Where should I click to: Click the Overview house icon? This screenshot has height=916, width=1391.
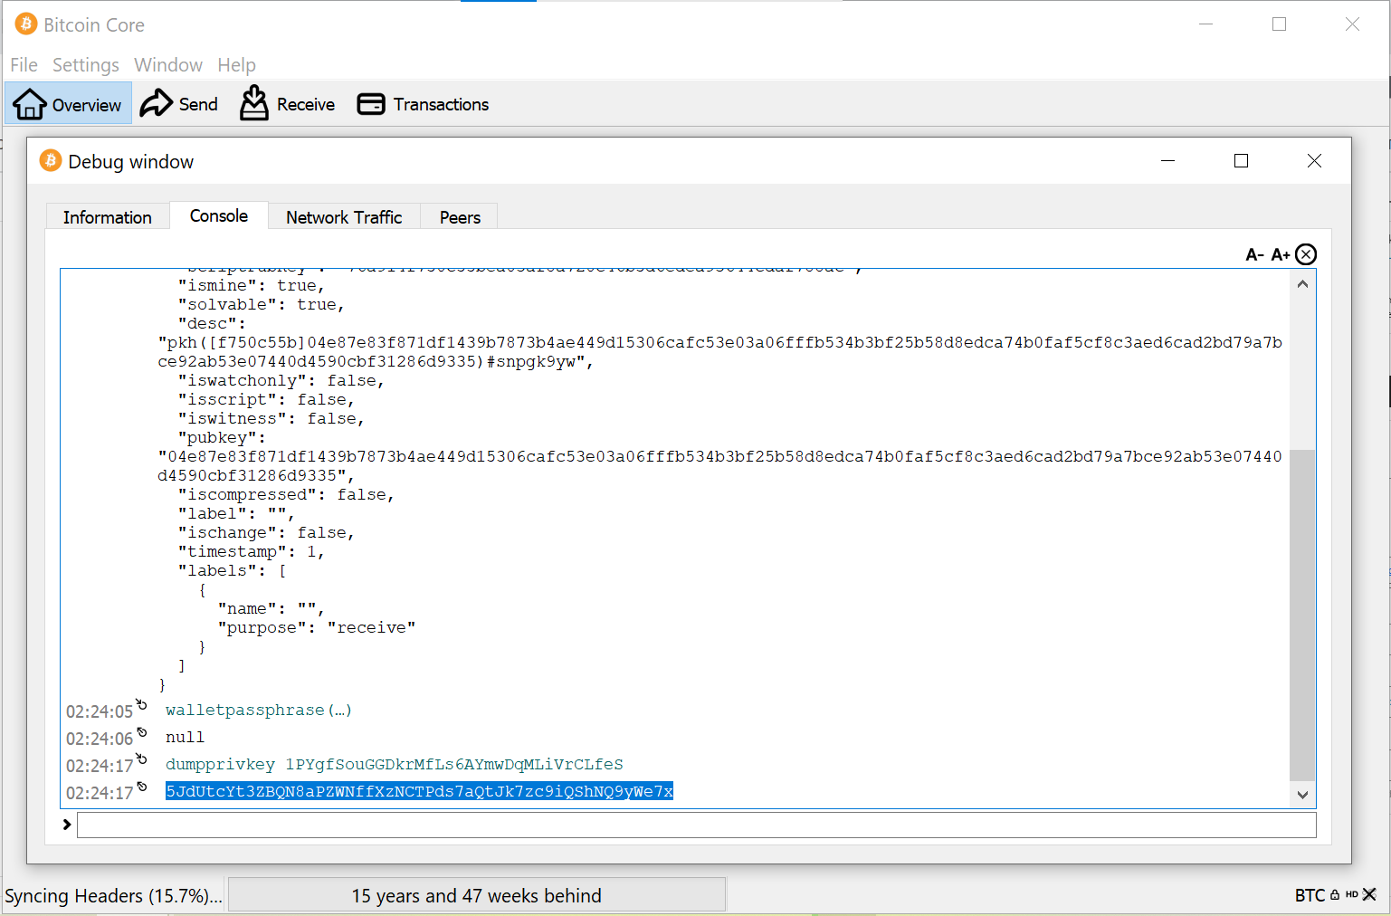pyautogui.click(x=29, y=104)
